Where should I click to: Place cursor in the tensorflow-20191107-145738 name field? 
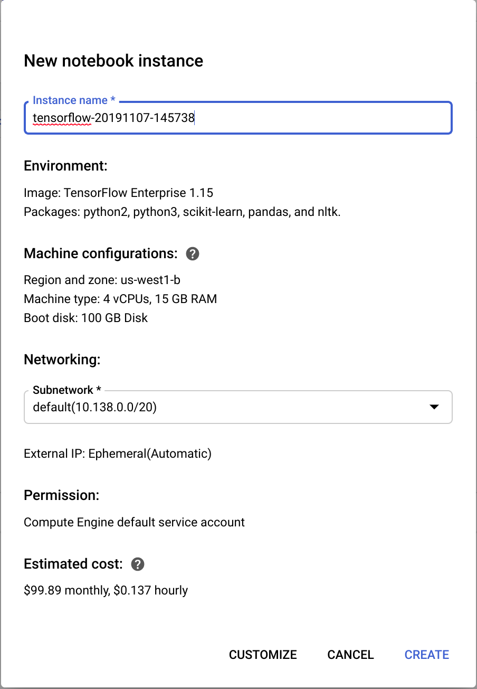point(237,117)
